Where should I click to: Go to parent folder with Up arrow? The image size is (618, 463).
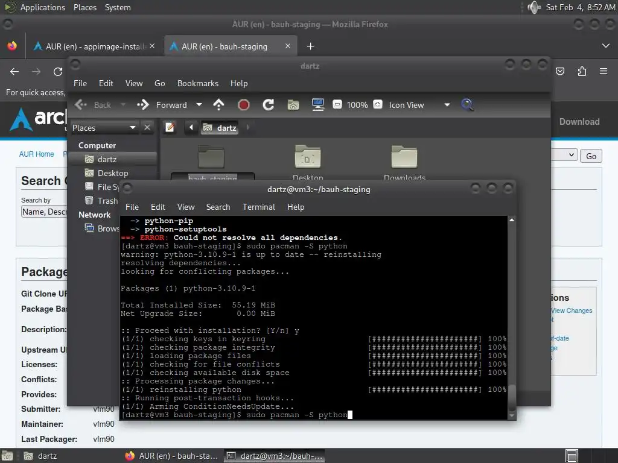(x=218, y=105)
